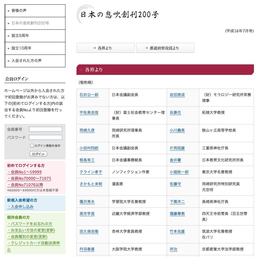
Task: Open the 設立10周年 sidebar menu item
Action: coord(35,48)
